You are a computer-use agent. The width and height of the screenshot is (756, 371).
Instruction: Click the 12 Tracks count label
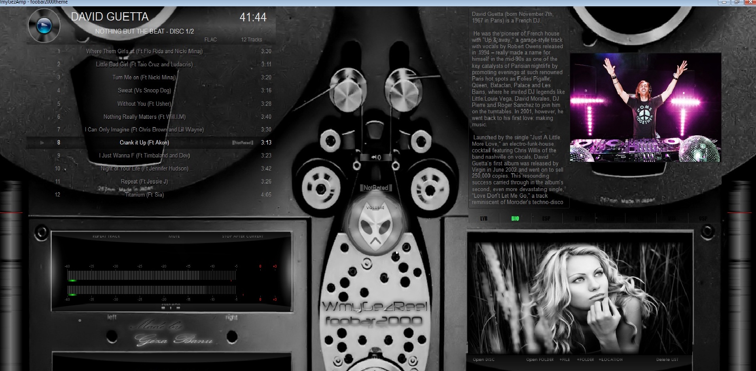pyautogui.click(x=252, y=39)
